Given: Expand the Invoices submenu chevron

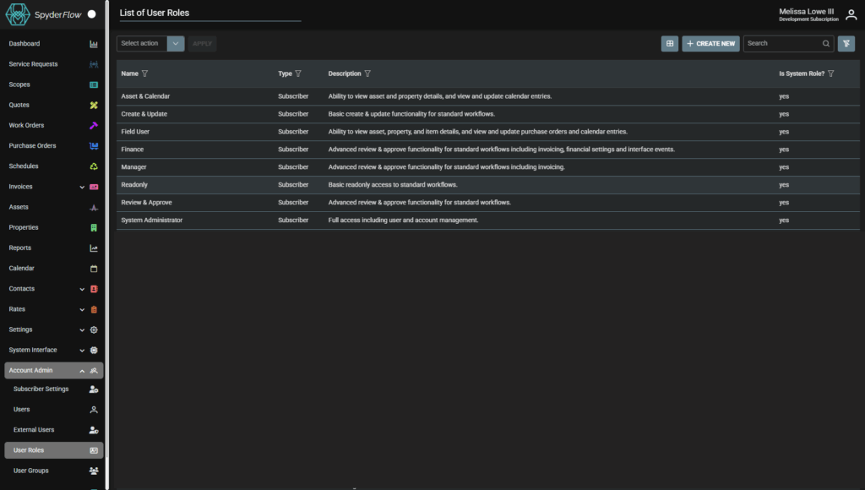Looking at the screenshot, I should 82,187.
